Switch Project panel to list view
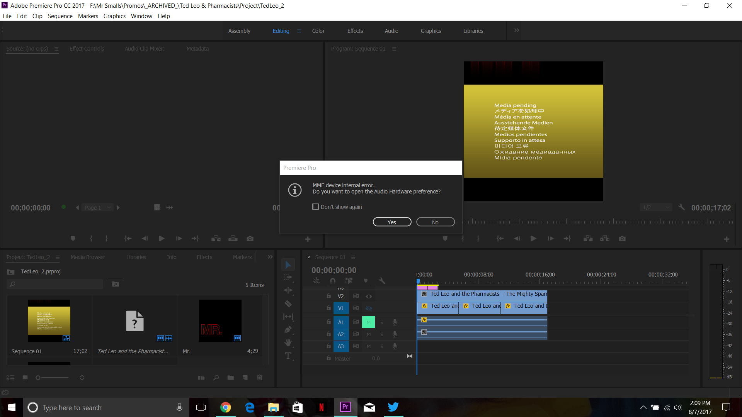 (x=10, y=378)
